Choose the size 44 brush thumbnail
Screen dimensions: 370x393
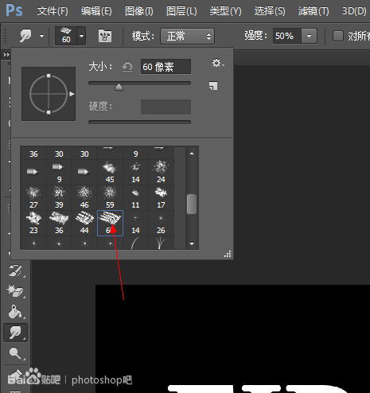(x=84, y=223)
